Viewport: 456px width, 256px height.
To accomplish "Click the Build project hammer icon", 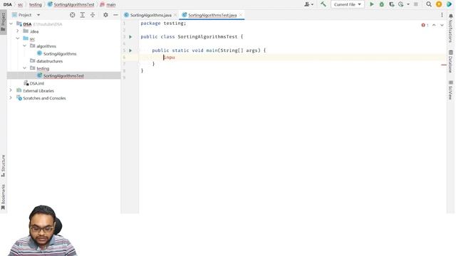I will coord(323,4).
